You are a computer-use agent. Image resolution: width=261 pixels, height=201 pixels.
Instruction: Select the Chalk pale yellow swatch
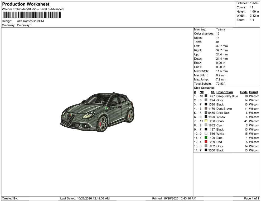tap(206, 121)
